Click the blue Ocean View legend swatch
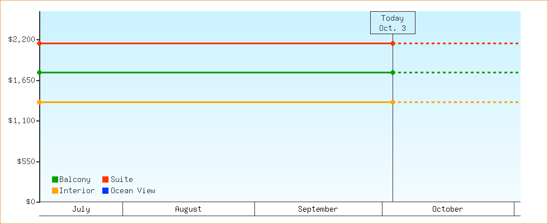 105,191
